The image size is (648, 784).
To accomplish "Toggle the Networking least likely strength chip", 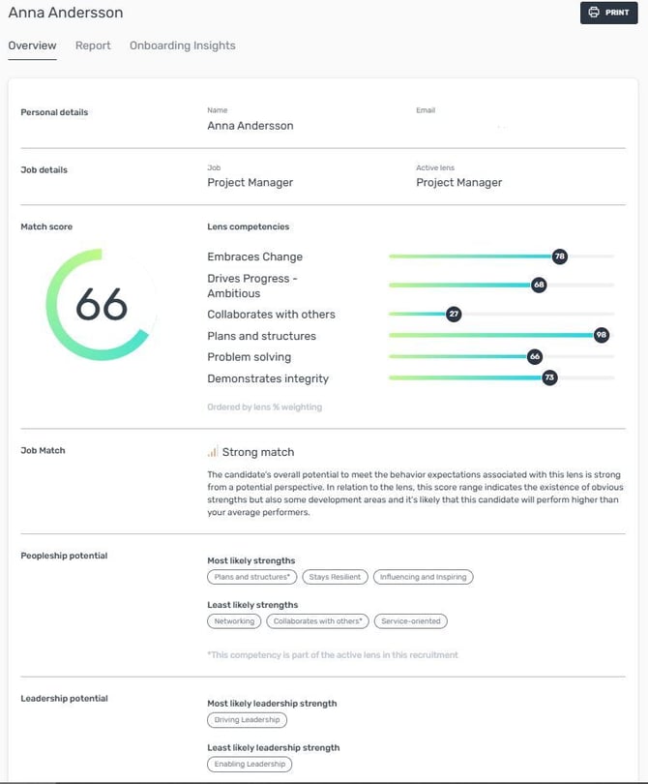I will coord(234,621).
